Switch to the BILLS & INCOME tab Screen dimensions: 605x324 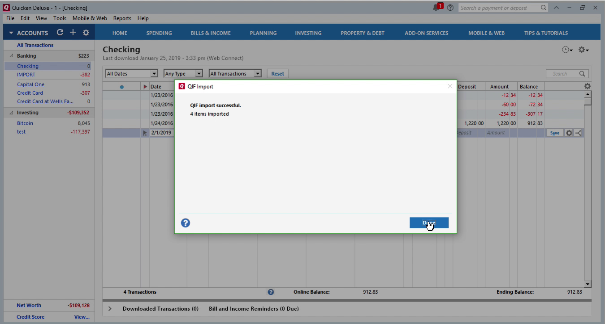tap(211, 33)
